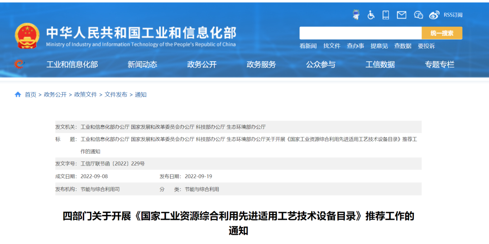Open the 找文件 quick link

point(332,46)
